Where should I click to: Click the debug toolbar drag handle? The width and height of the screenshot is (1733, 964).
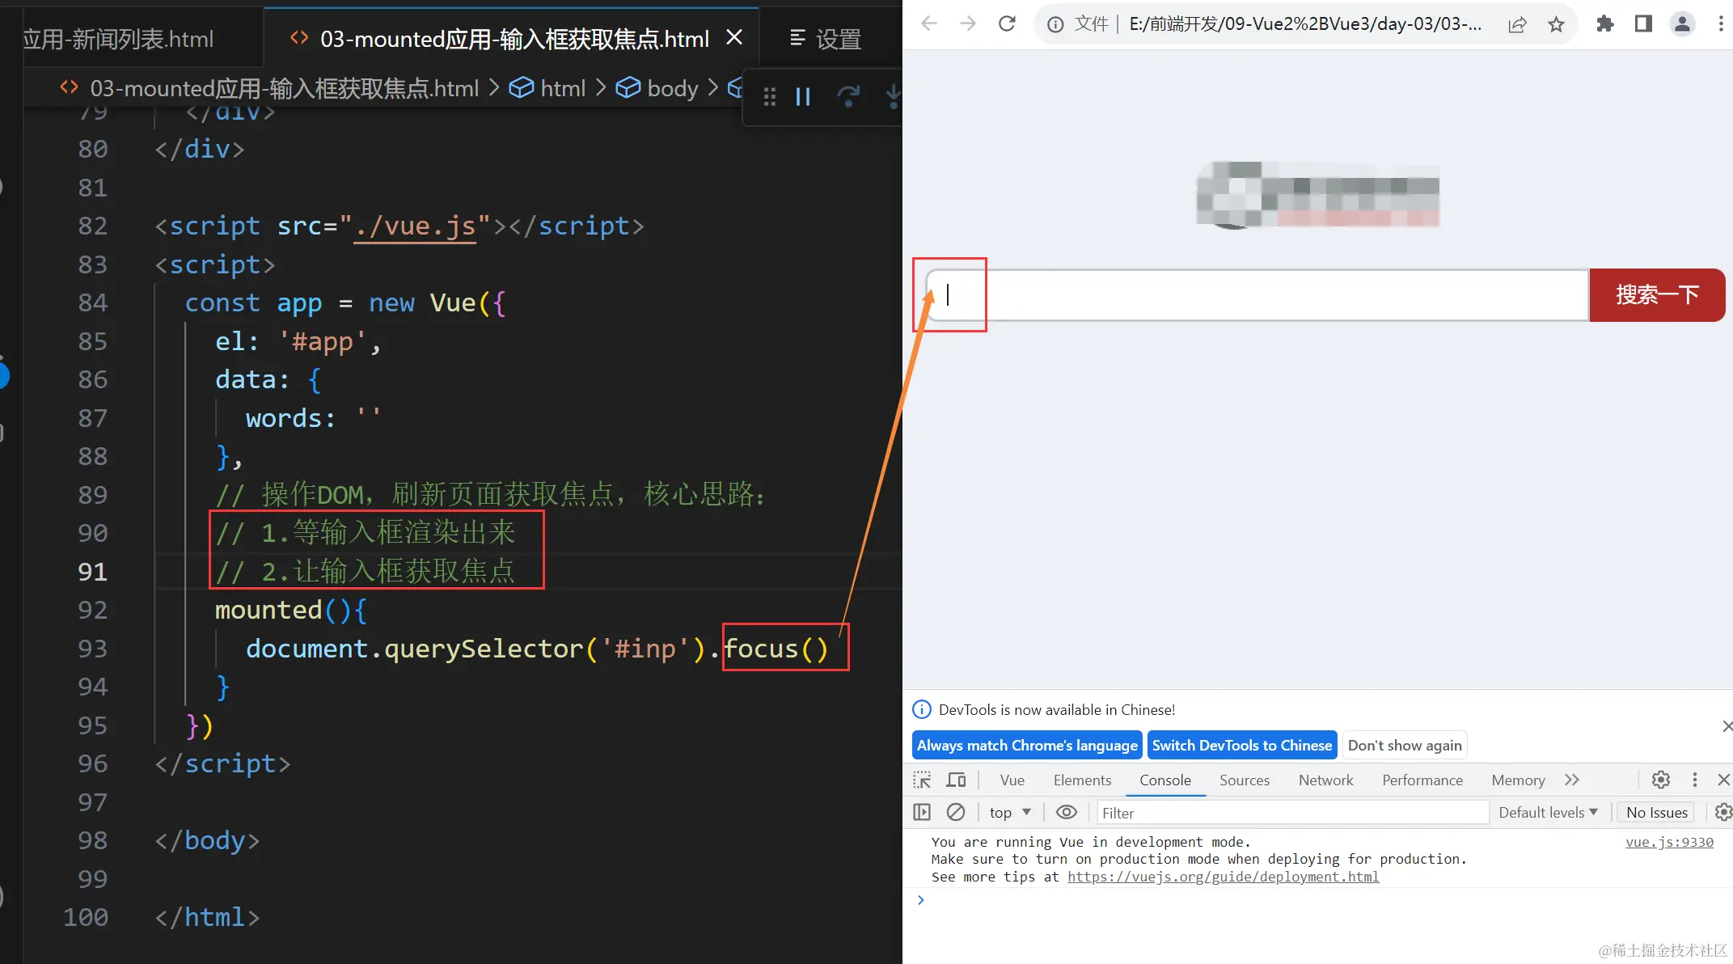coord(770,97)
